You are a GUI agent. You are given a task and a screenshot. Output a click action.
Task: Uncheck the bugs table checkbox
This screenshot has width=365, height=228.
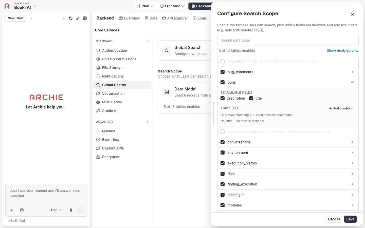point(223,82)
